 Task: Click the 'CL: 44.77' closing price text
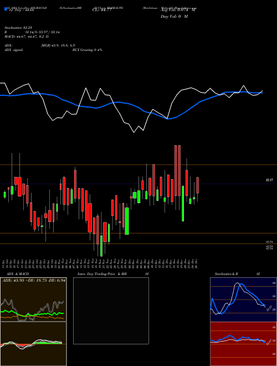point(102,10)
